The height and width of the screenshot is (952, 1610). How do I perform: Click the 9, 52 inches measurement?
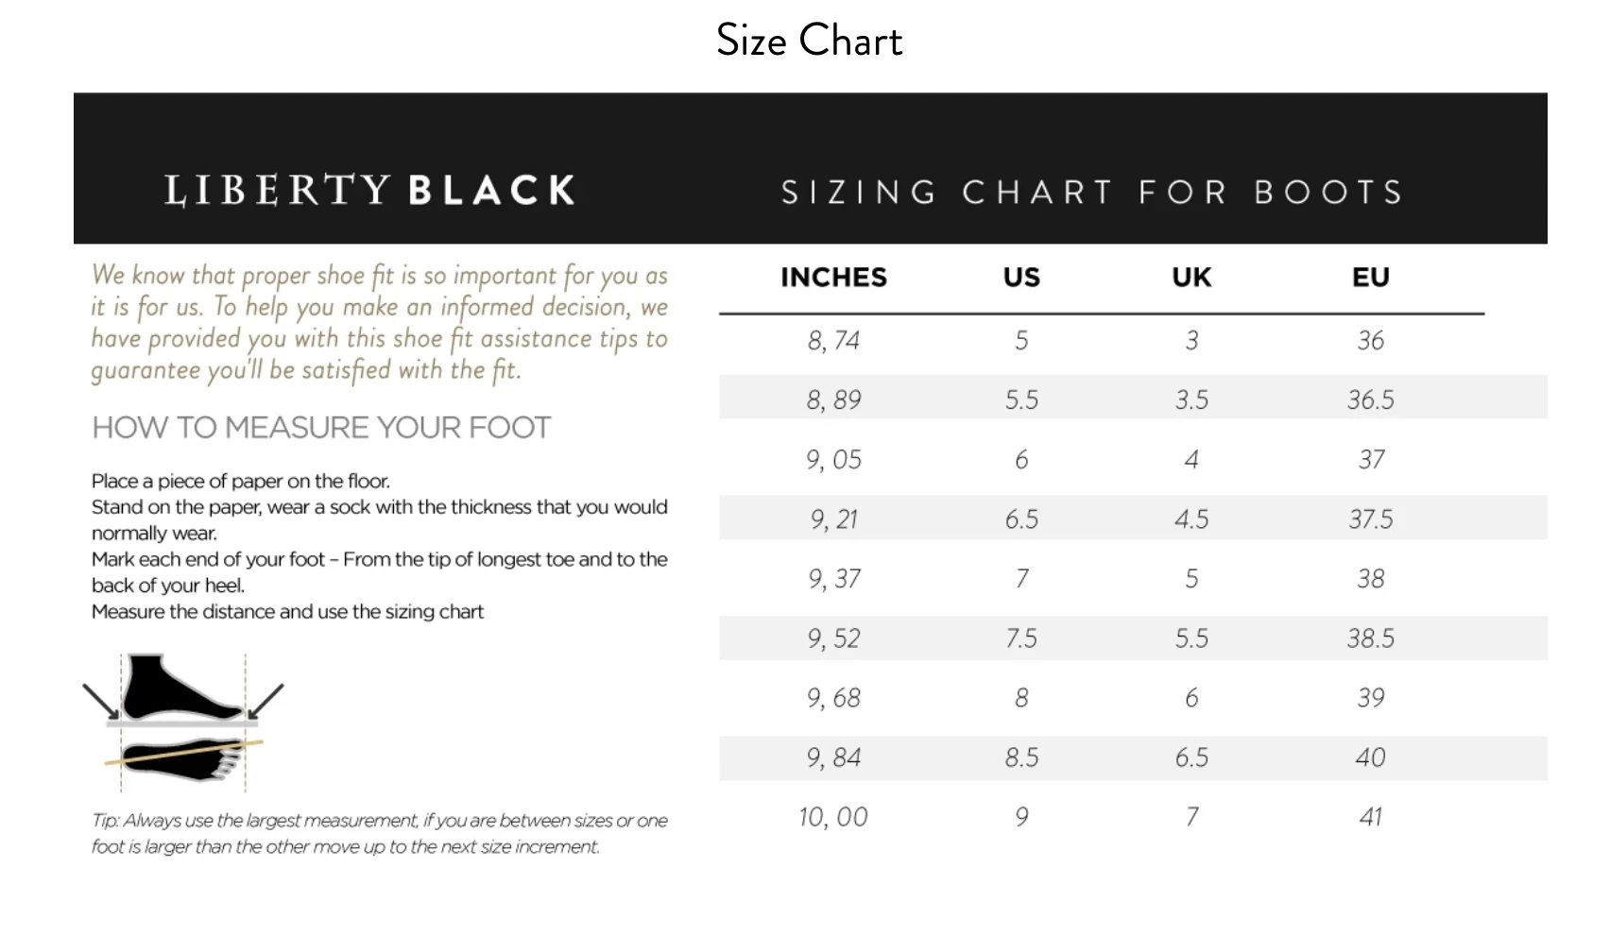point(833,638)
